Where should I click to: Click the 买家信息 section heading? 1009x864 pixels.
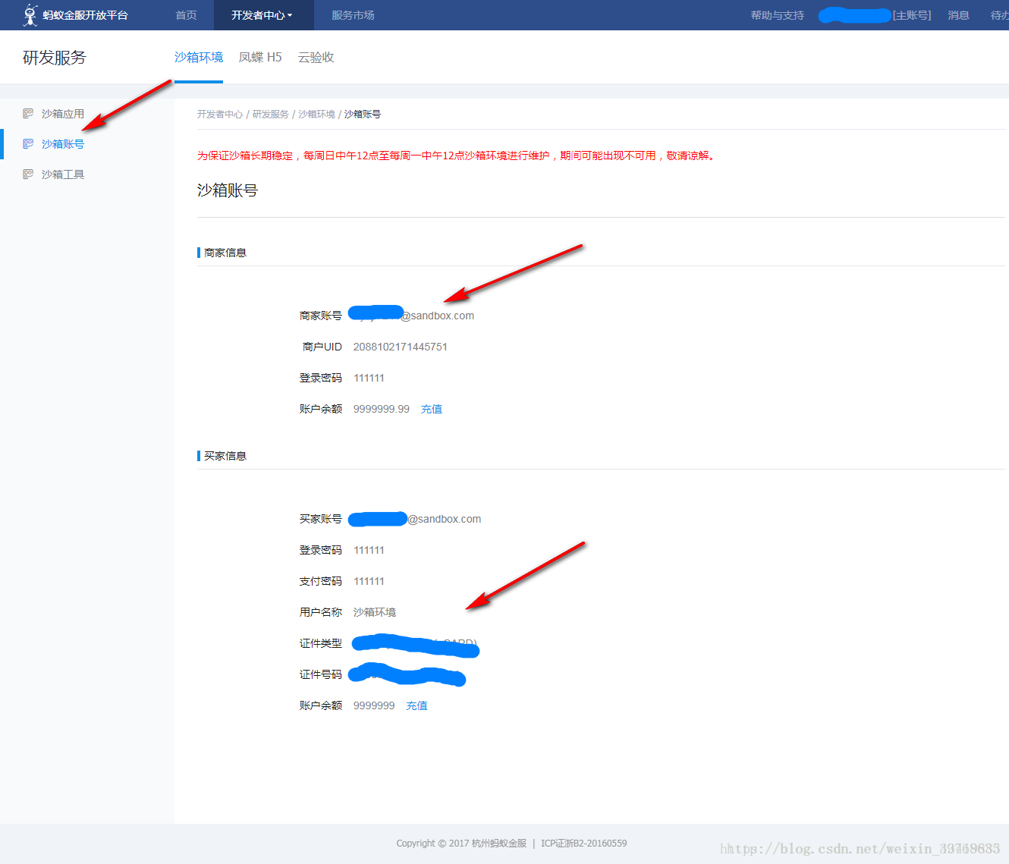[x=225, y=456]
